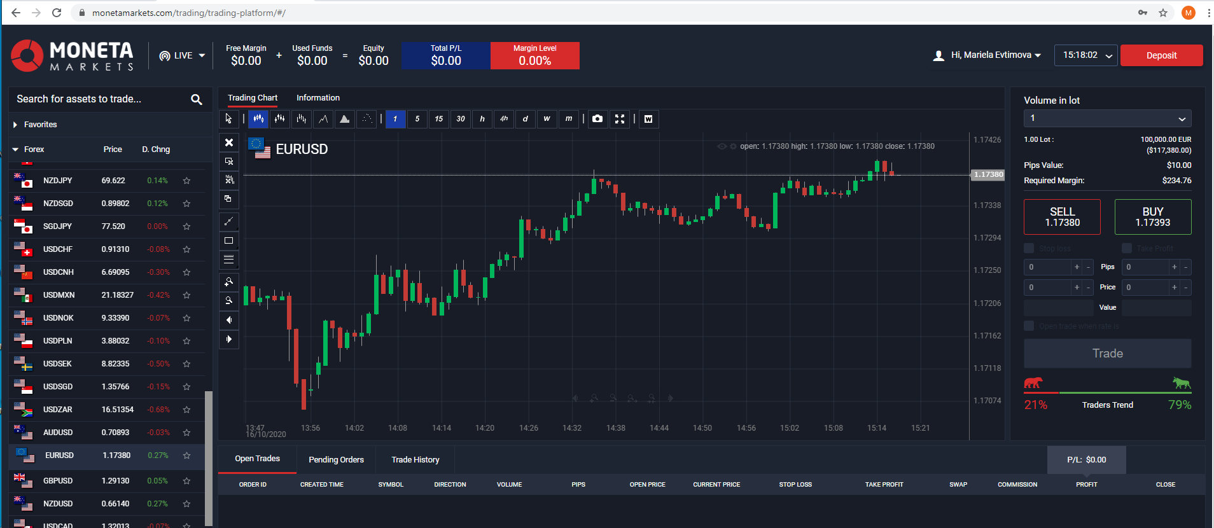Image resolution: width=1214 pixels, height=528 pixels.
Task: Check 'Open trade when rate is' box
Action: coord(1029,326)
